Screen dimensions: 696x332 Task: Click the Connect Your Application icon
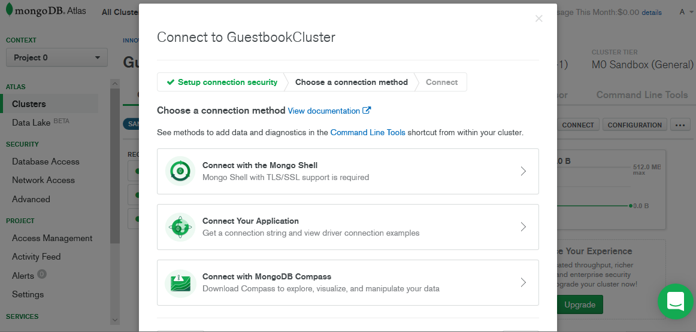coord(180,227)
